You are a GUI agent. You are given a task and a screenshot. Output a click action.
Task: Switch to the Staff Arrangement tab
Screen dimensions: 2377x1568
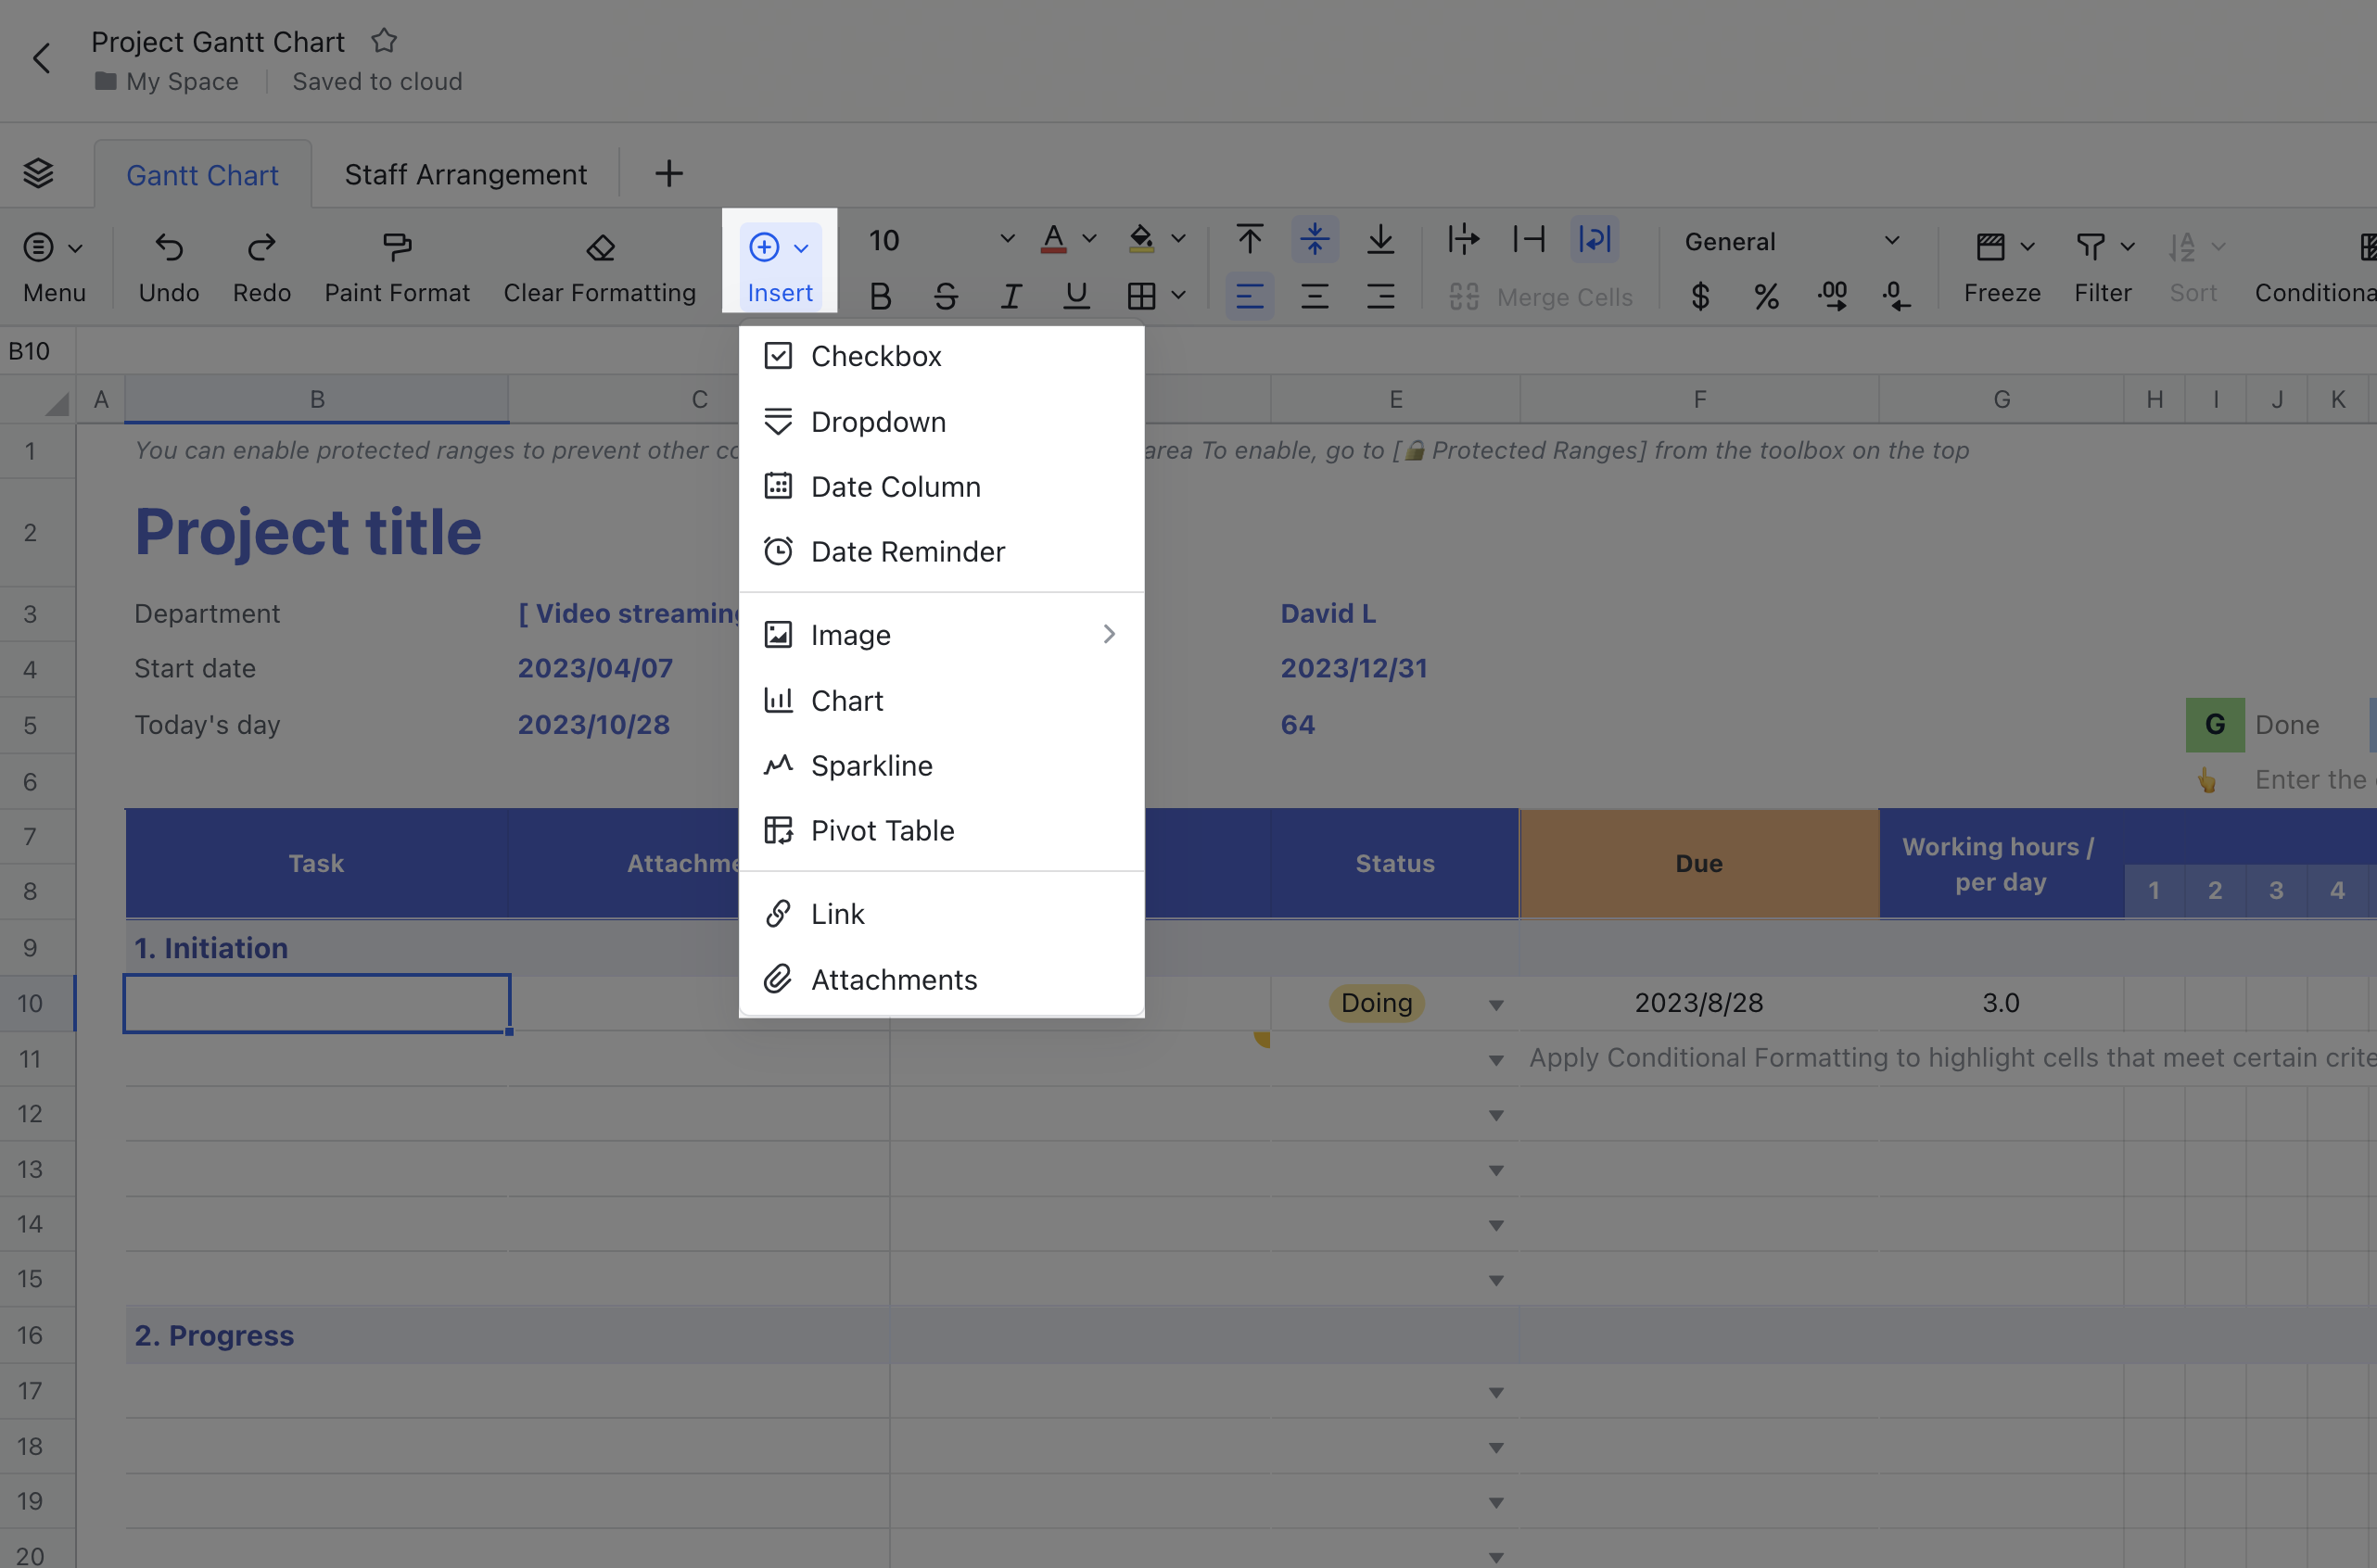(466, 173)
